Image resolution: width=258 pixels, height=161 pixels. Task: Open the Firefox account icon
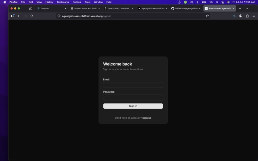coord(241,16)
